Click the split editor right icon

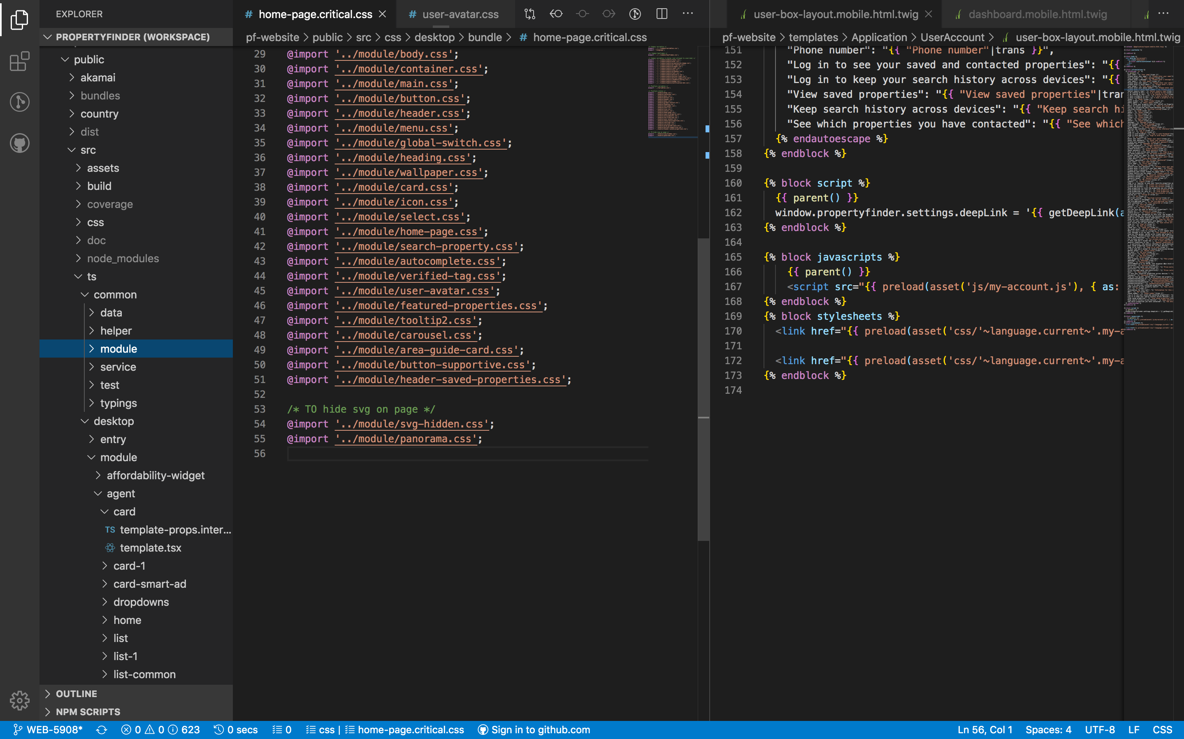662,14
